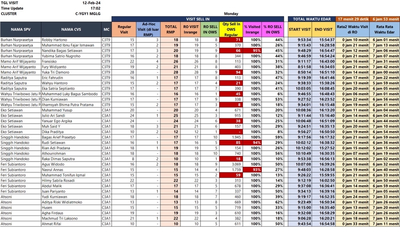Click the Rata2 Waktu Visit di RO header
The height and width of the screenshot is (232, 400).
pos(352,29)
